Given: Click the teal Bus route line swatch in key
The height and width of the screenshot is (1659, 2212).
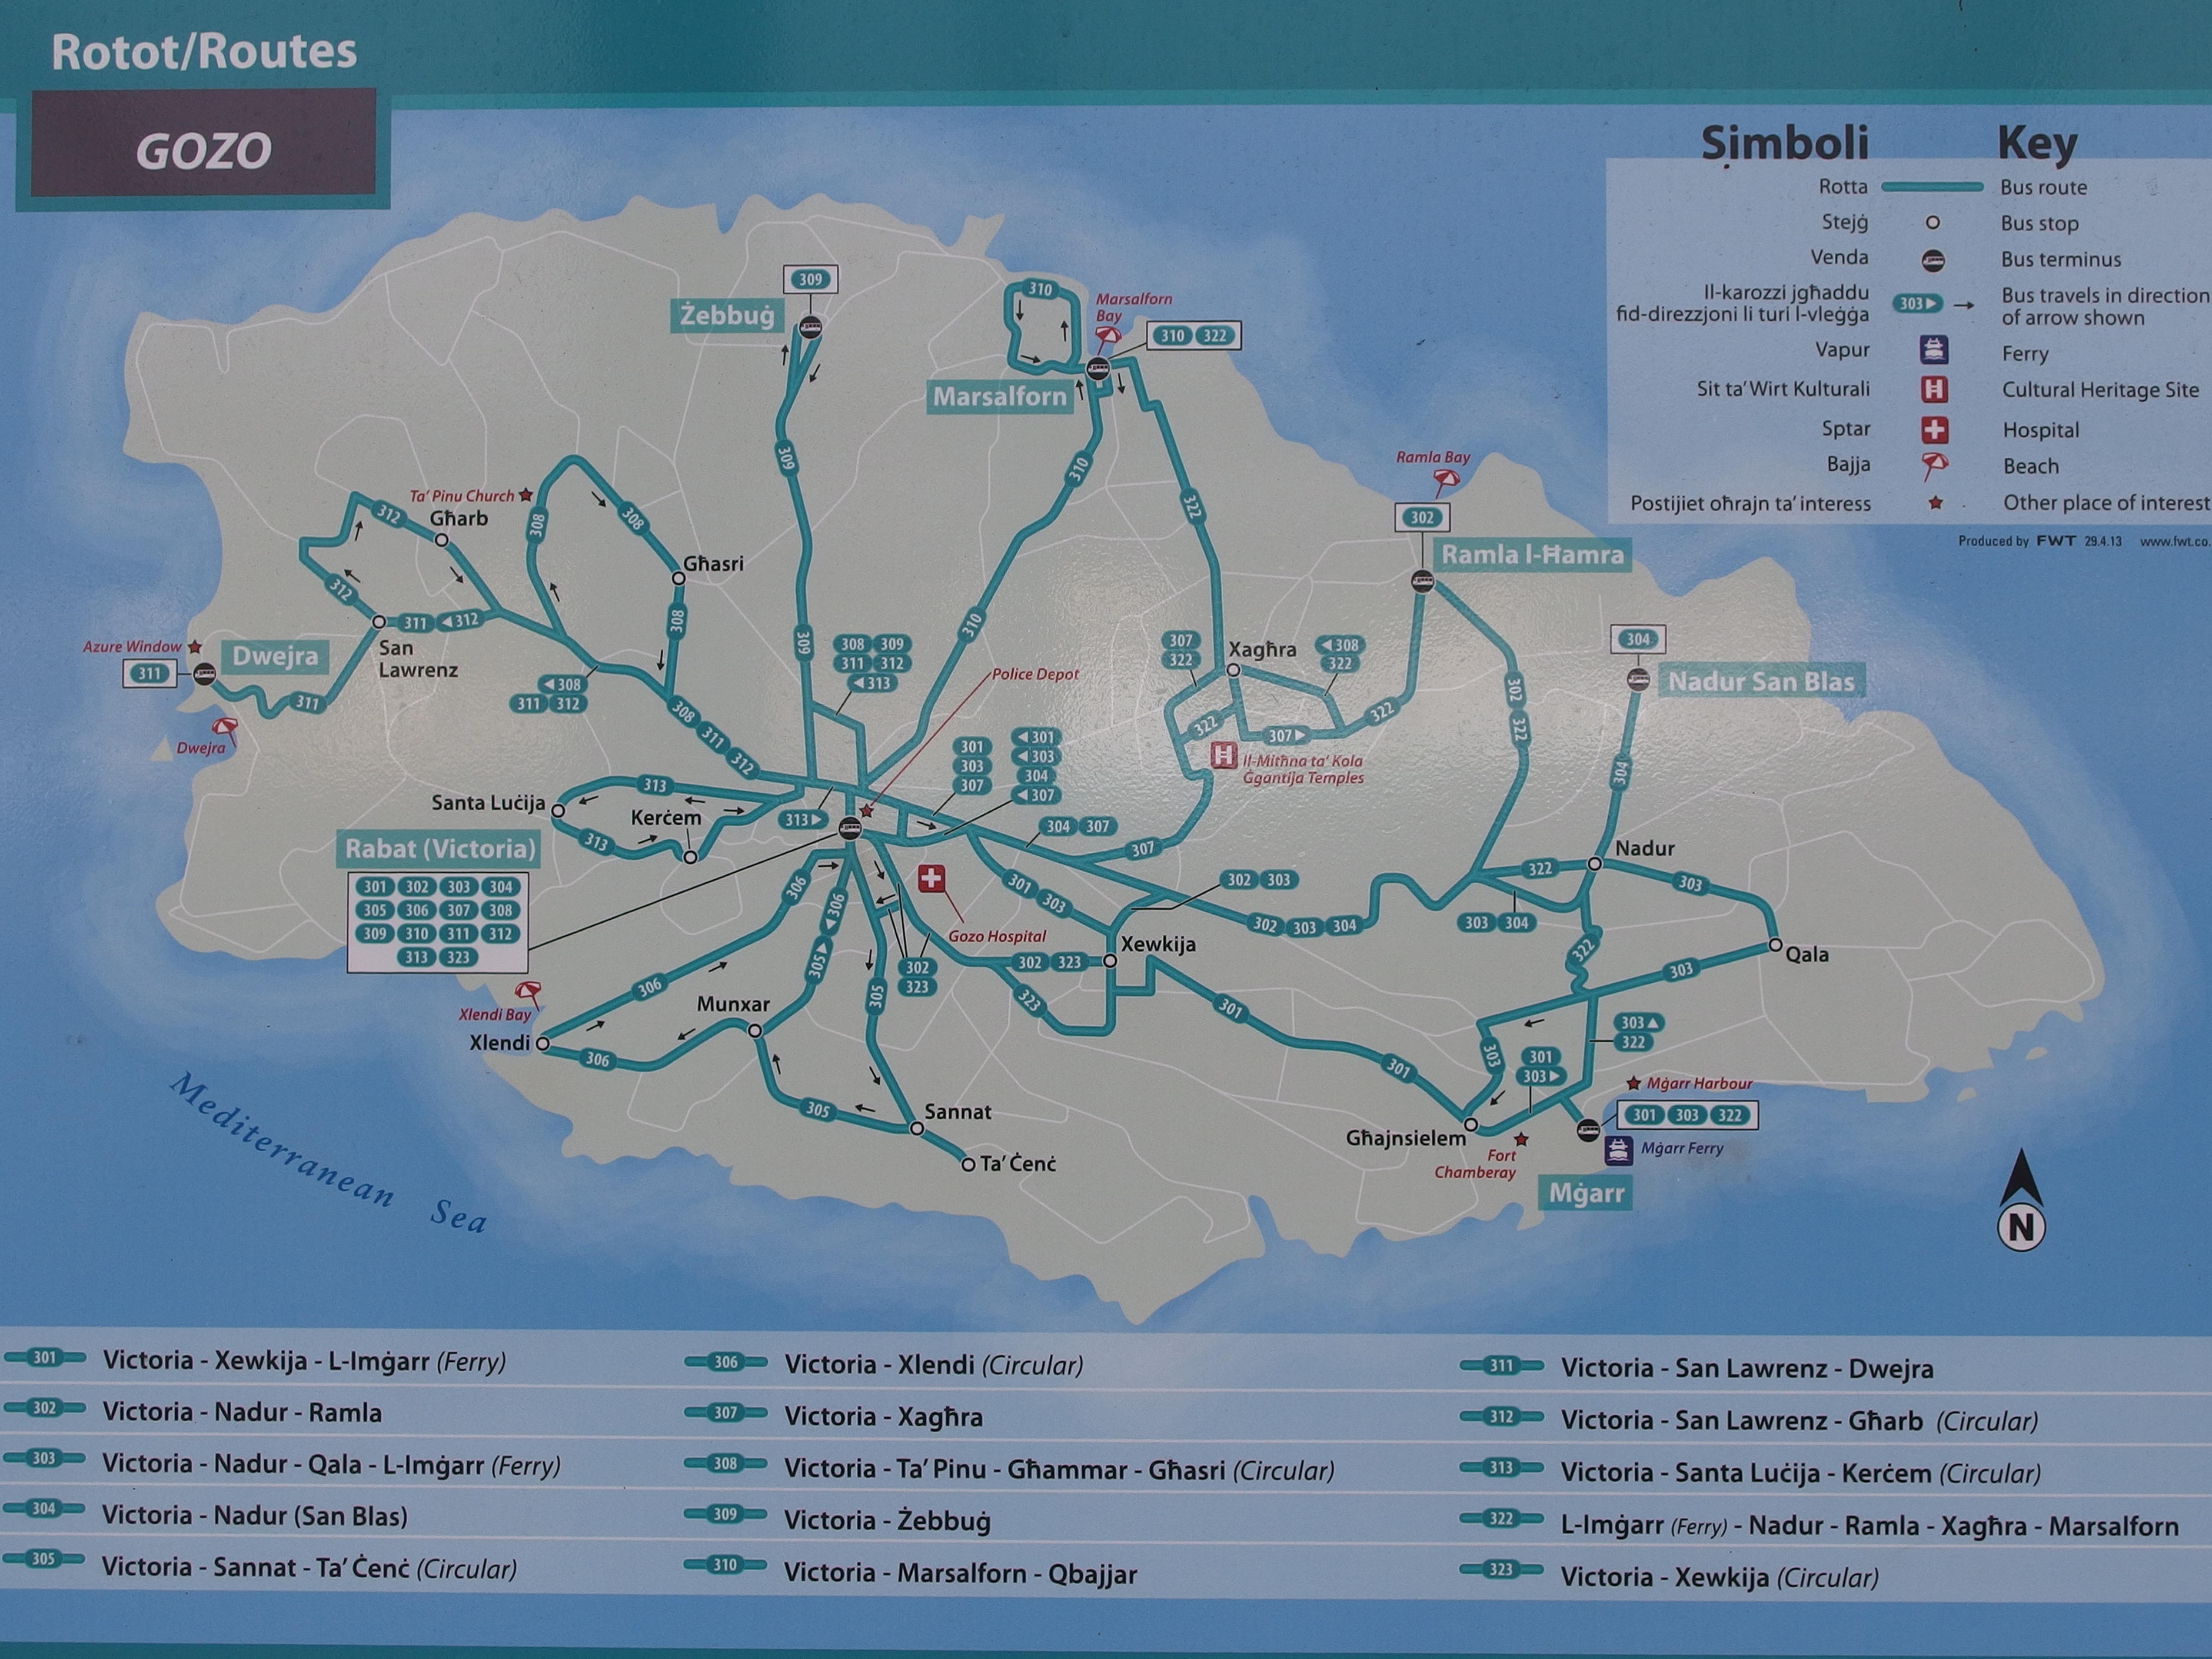Looking at the screenshot, I should coord(1932,187).
